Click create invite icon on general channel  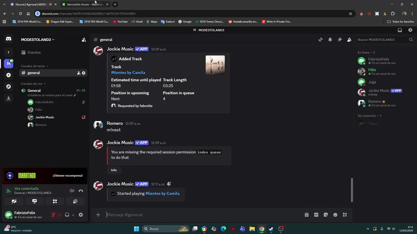(79, 73)
